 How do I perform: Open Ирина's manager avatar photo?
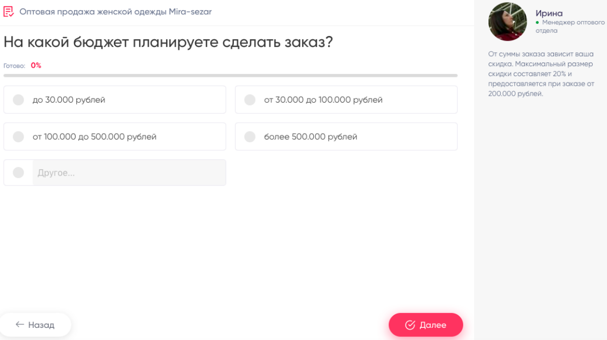[x=508, y=22]
